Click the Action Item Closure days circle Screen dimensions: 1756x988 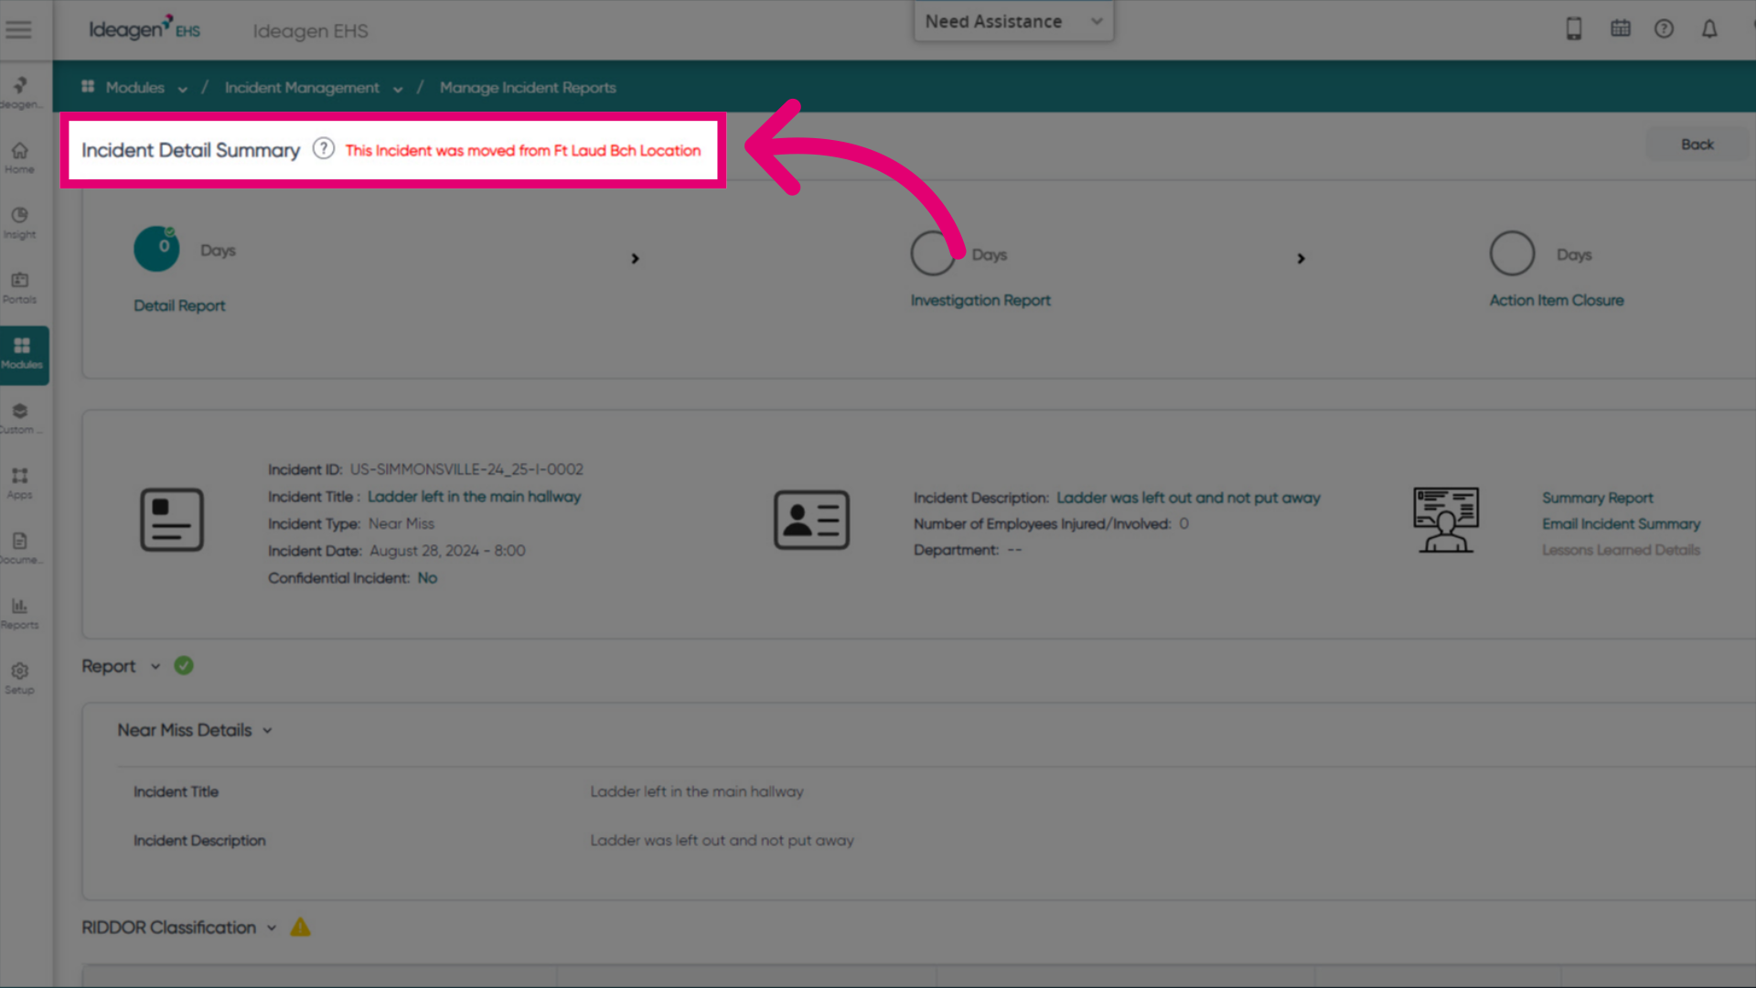point(1512,252)
